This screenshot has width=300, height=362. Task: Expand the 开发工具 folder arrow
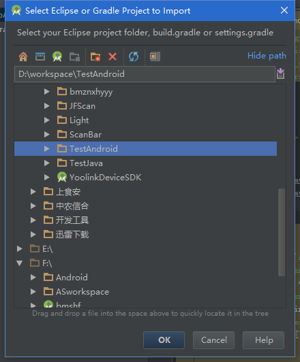pyautogui.click(x=33, y=220)
